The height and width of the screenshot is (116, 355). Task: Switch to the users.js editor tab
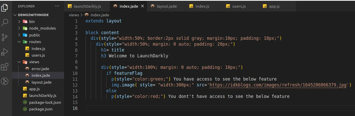pyautogui.click(x=240, y=6)
